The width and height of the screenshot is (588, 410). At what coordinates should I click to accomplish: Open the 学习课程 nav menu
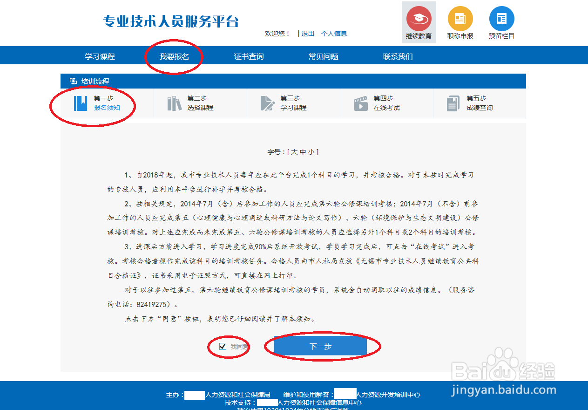100,56
